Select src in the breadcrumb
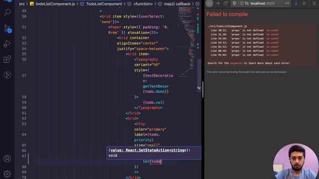Viewport: 319px width, 179px height. (x=22, y=4)
